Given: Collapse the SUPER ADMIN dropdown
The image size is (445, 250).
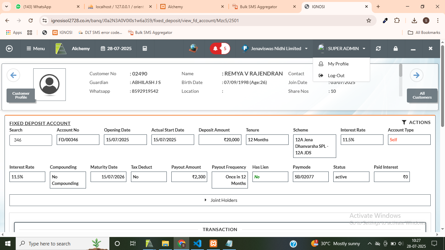Looking at the screenshot, I should click(x=342, y=49).
